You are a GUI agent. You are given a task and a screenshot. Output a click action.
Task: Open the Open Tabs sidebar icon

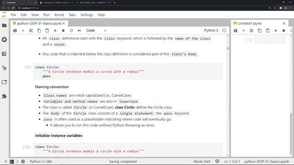pos(4,82)
